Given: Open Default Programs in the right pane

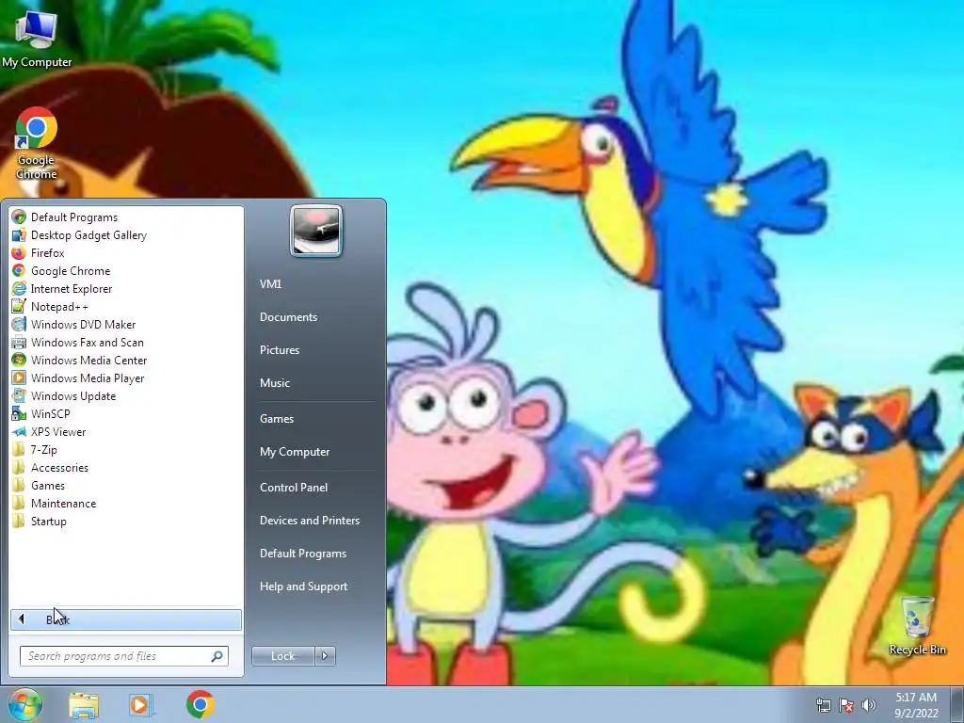Looking at the screenshot, I should click(x=303, y=554).
